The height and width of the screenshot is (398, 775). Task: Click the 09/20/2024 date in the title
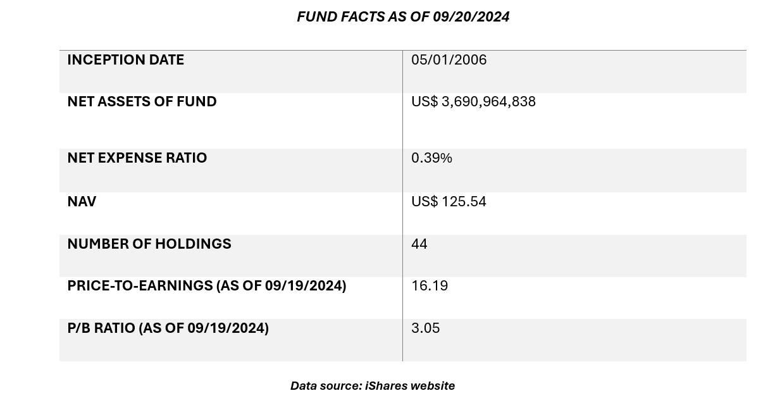pyautogui.click(x=471, y=17)
